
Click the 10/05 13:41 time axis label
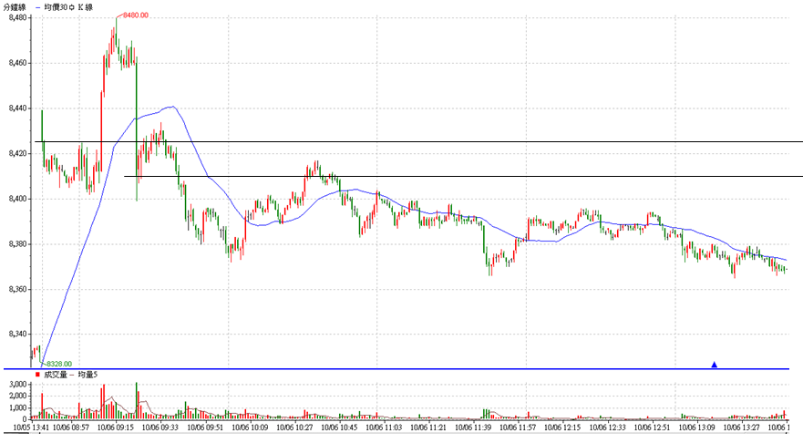(x=31, y=428)
